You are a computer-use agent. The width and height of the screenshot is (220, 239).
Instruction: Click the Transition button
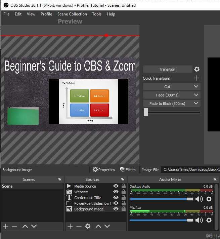(167, 69)
